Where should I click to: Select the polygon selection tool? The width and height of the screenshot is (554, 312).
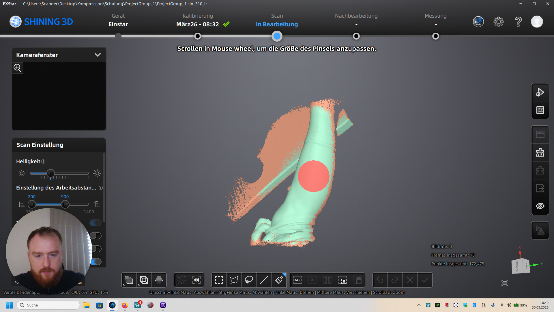(234, 280)
